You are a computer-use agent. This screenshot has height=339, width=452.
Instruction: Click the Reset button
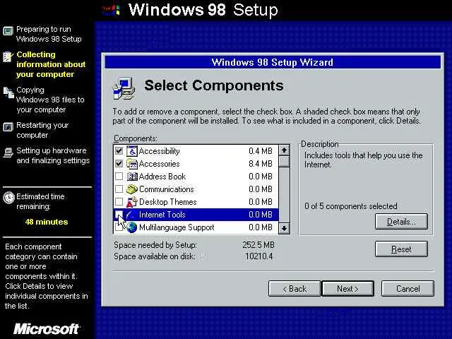pyautogui.click(x=401, y=249)
